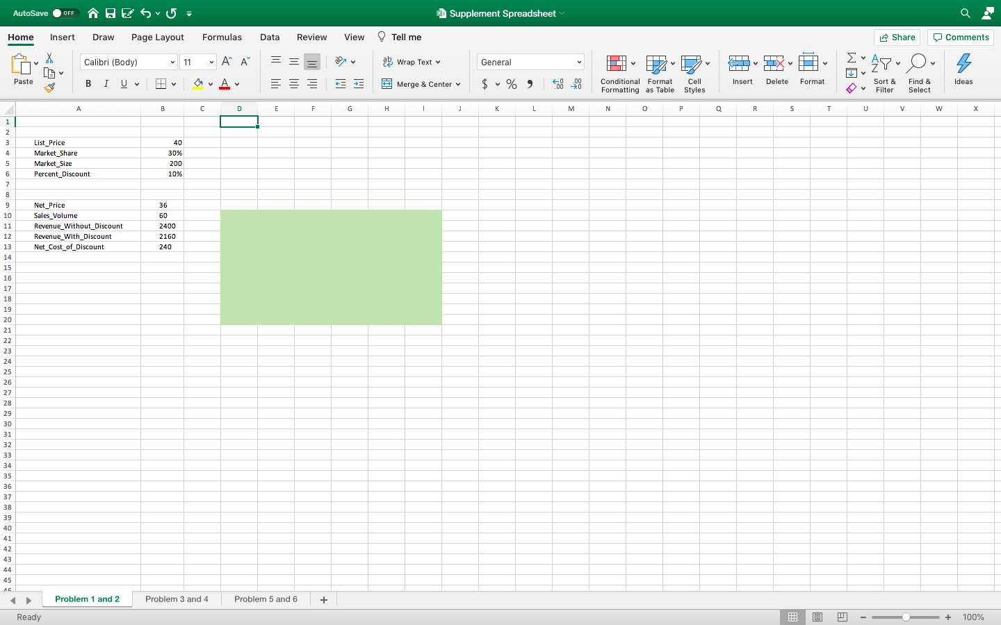Toggle Wrap Text for the selection

(x=412, y=62)
